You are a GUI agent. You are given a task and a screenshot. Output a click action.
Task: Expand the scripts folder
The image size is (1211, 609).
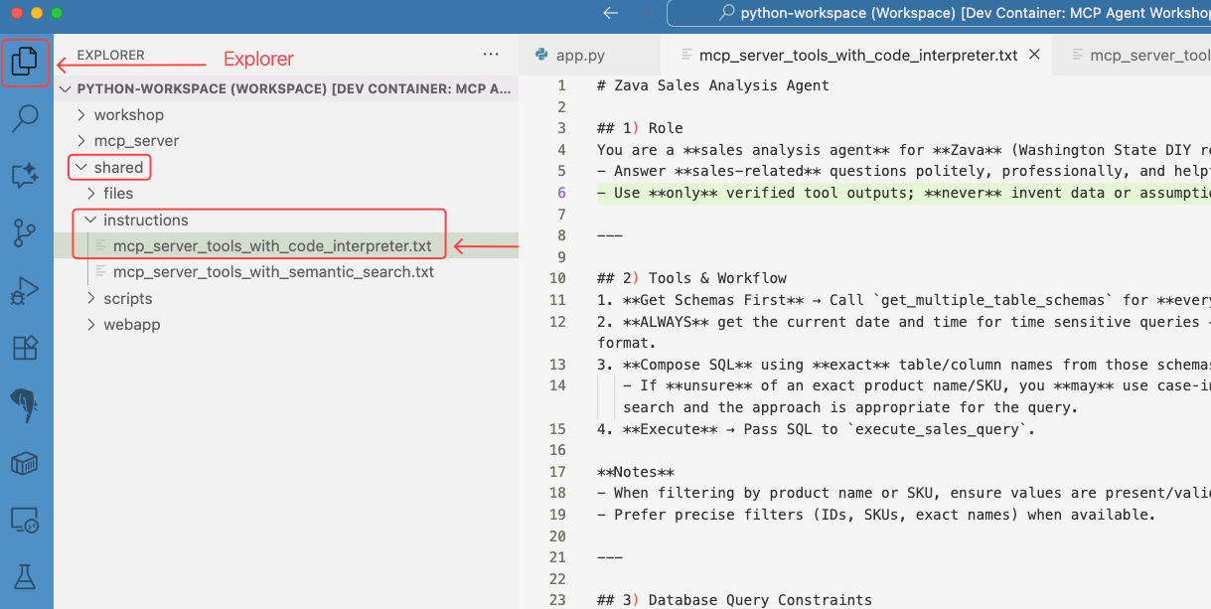pos(127,298)
